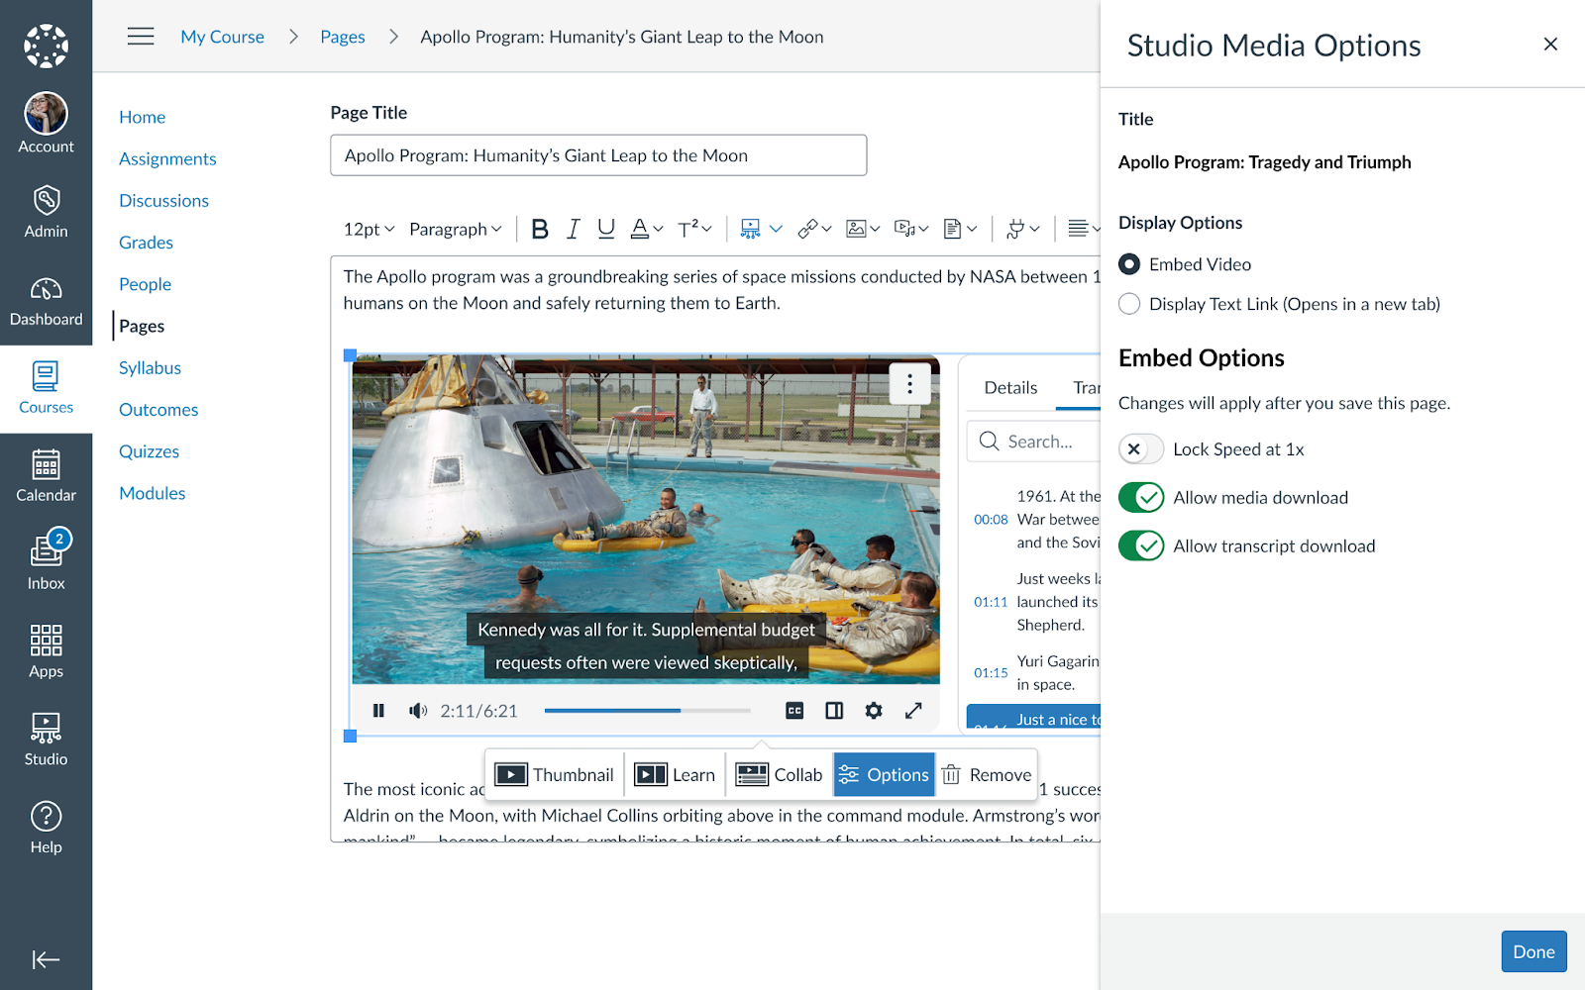
Task: Open the 12pt font size dropdown
Action: 369,229
